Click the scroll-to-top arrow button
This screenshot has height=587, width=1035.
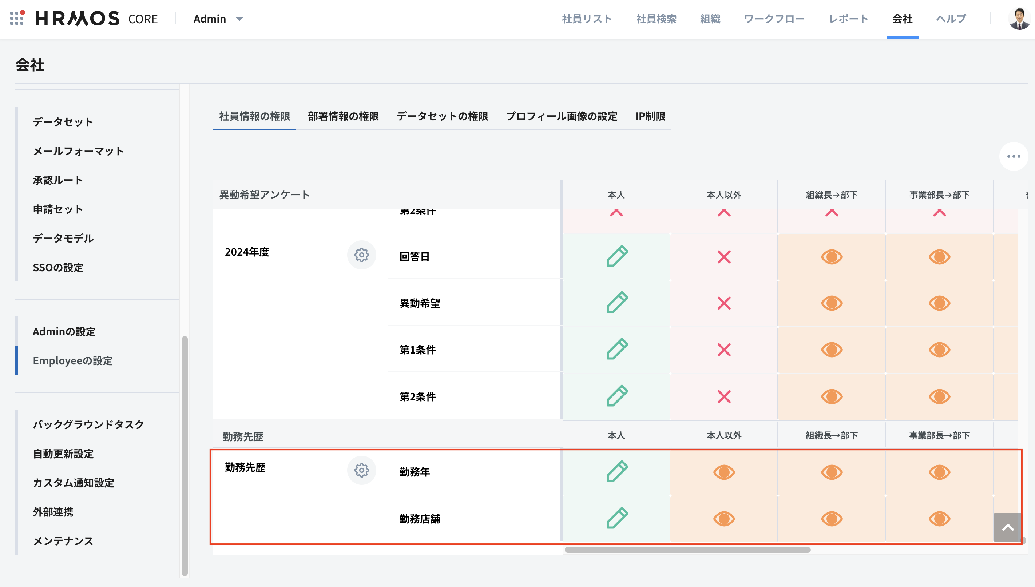1008,527
